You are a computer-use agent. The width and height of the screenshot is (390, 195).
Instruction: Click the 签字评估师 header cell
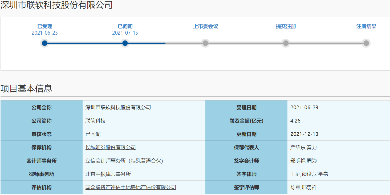246,187
